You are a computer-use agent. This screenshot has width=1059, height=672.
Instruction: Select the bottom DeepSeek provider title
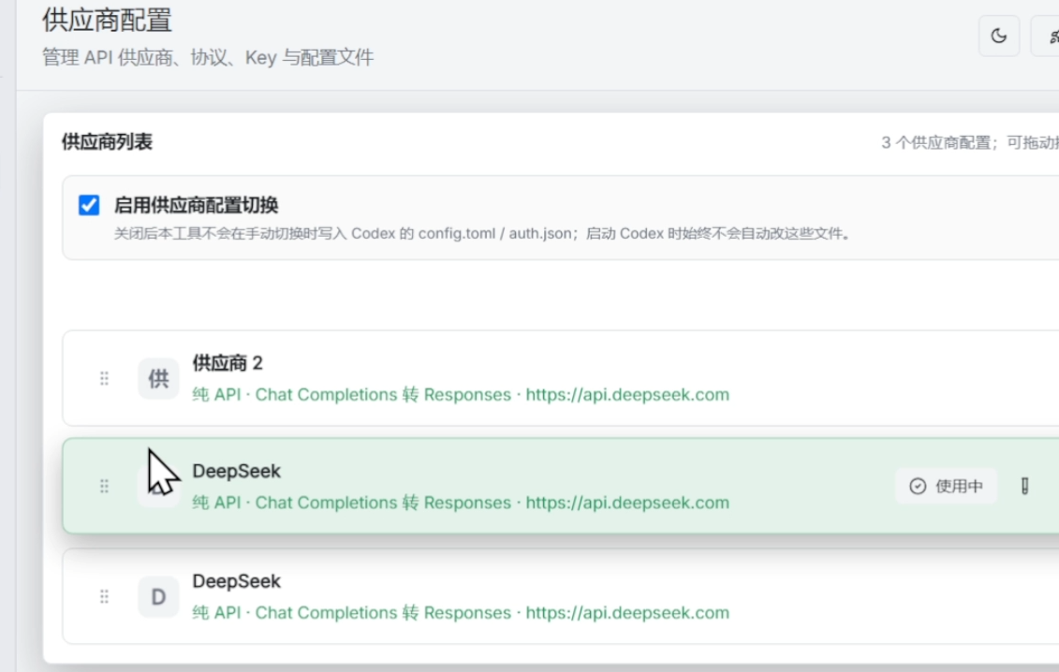[236, 581]
